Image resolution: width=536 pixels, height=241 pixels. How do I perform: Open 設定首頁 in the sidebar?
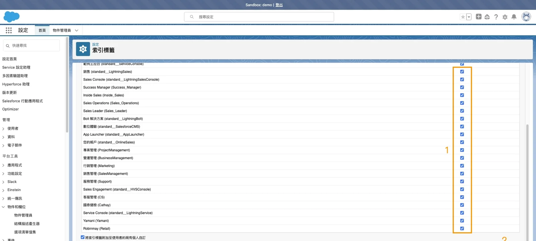click(9, 59)
